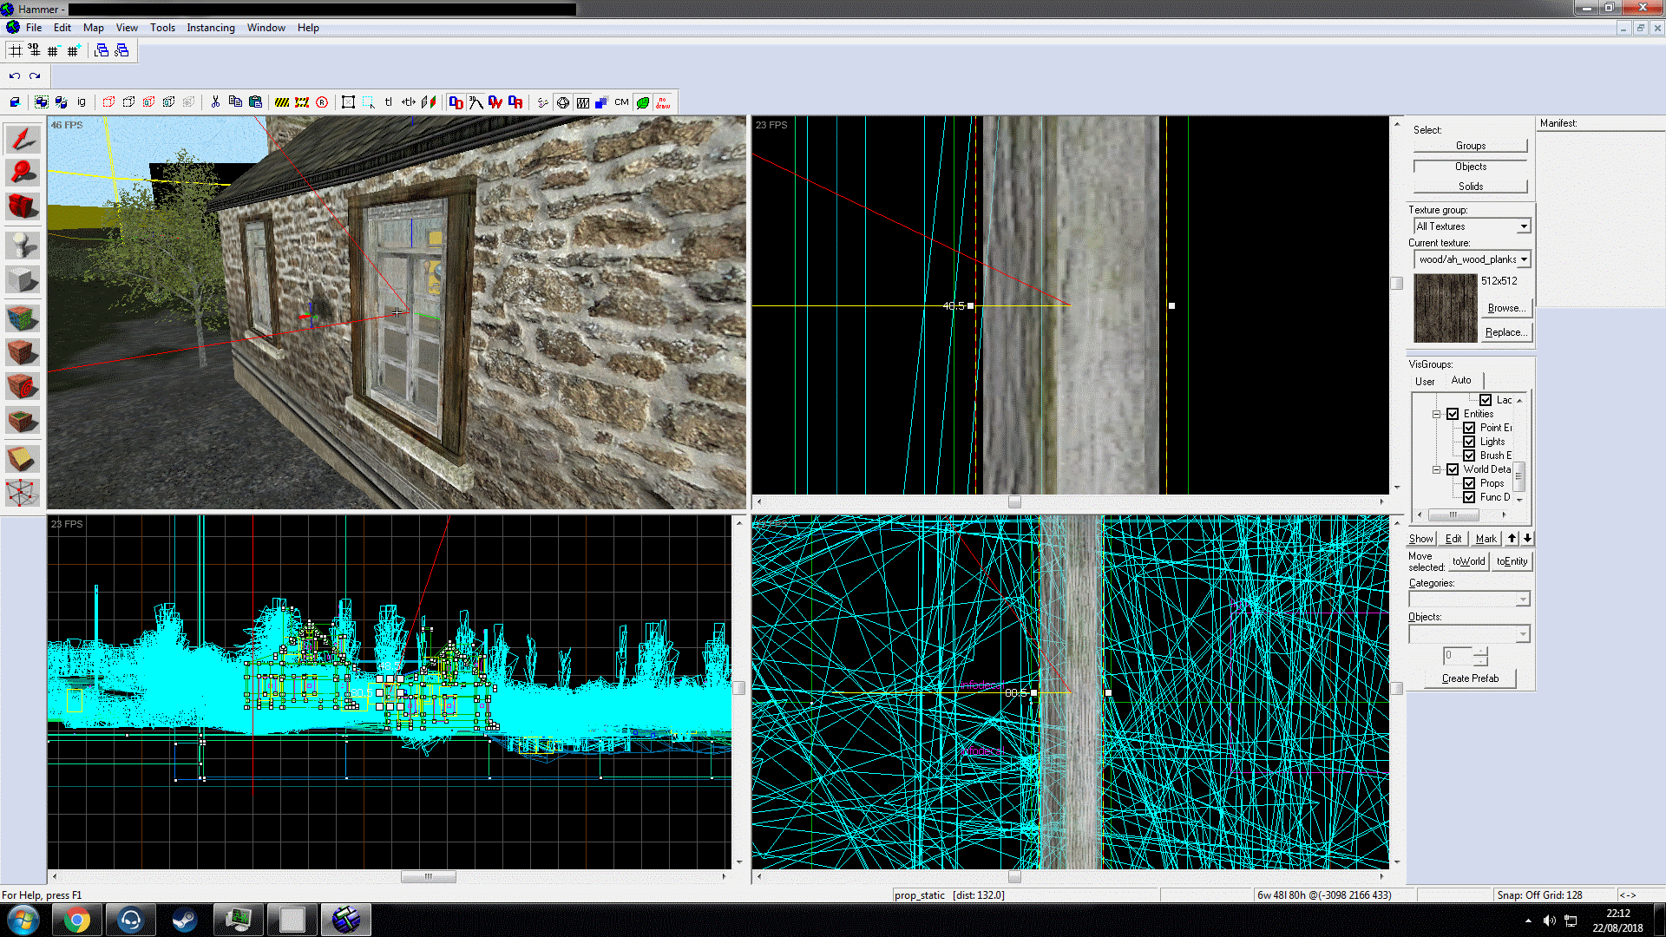Click the Groups select button
This screenshot has height=937, width=1666.
(1470, 146)
